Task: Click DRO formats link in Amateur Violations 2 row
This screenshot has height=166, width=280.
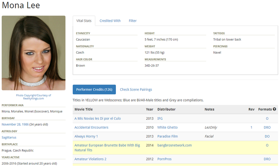Action: tap(267, 159)
